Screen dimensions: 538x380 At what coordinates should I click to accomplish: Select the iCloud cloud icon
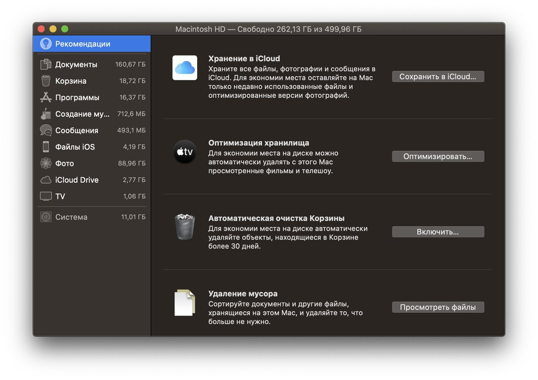click(185, 68)
